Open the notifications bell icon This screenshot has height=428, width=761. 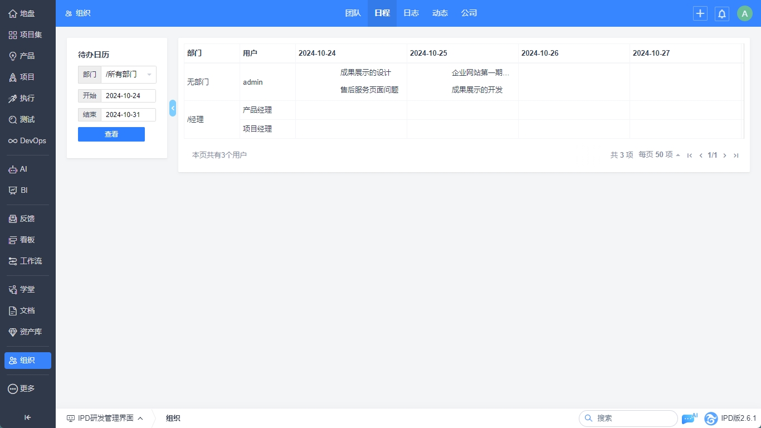pos(722,13)
